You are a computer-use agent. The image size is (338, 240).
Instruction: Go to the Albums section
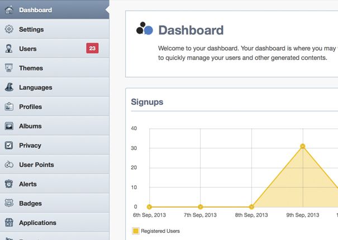coord(30,126)
